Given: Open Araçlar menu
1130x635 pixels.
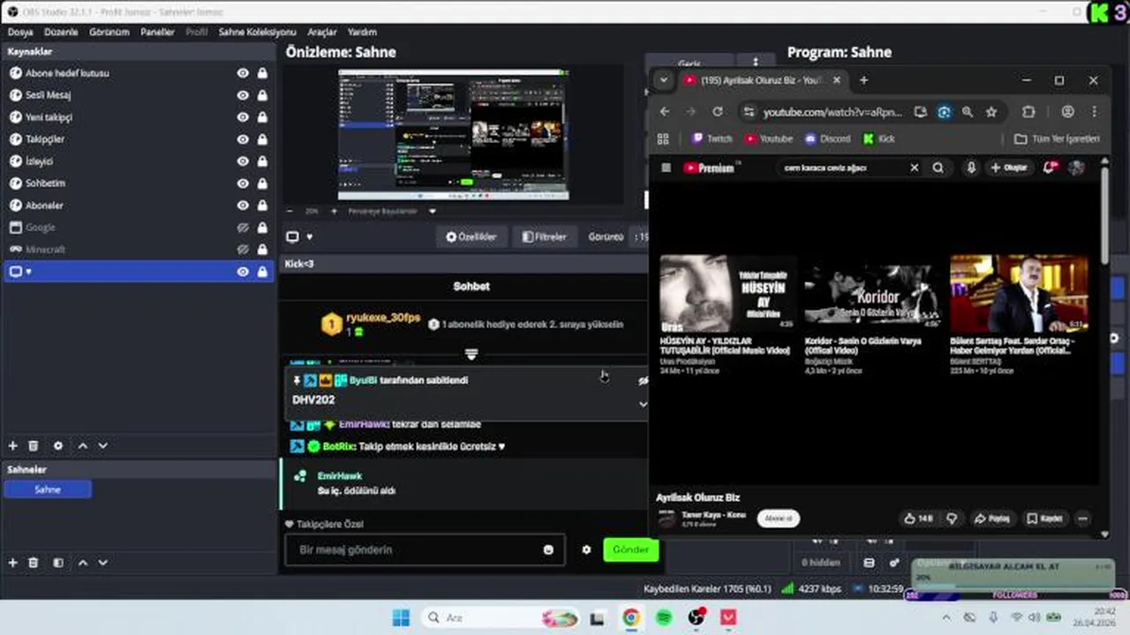Looking at the screenshot, I should [322, 32].
